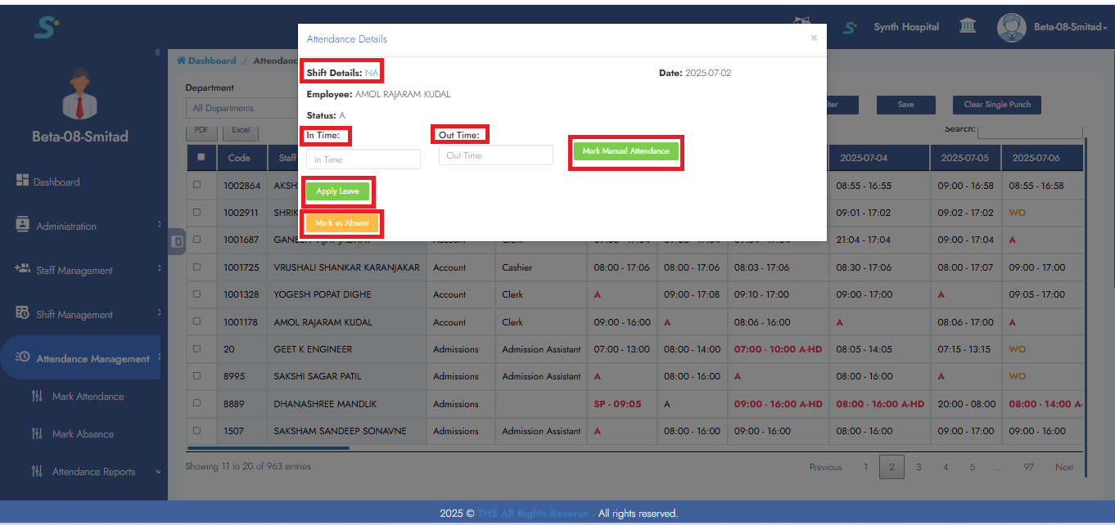Click the Administration icon in sidebar
Screen dimensions: 1115x525
click(23, 226)
